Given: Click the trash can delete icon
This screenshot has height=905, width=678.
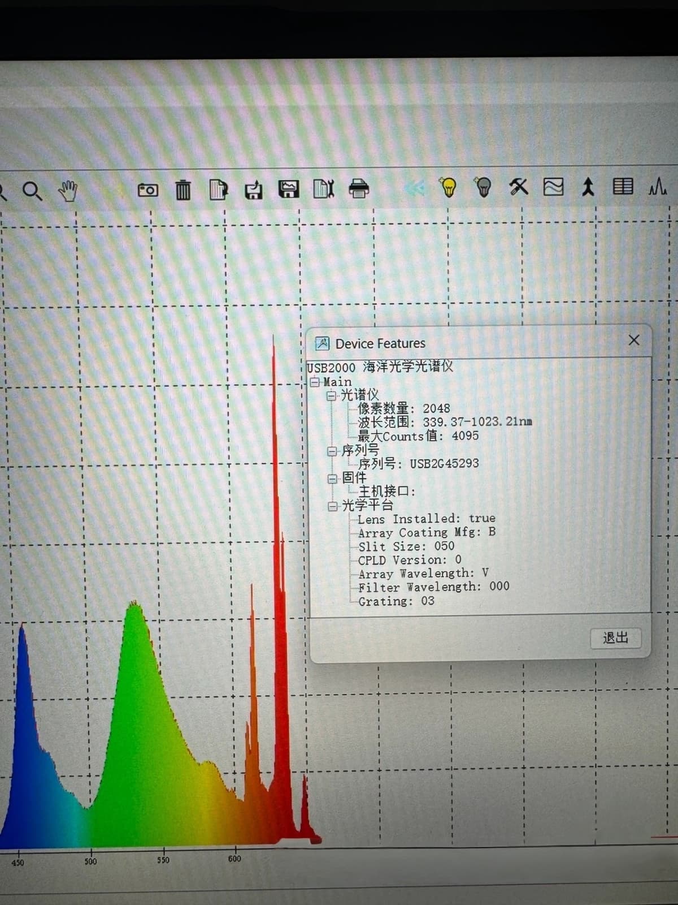Looking at the screenshot, I should [183, 189].
